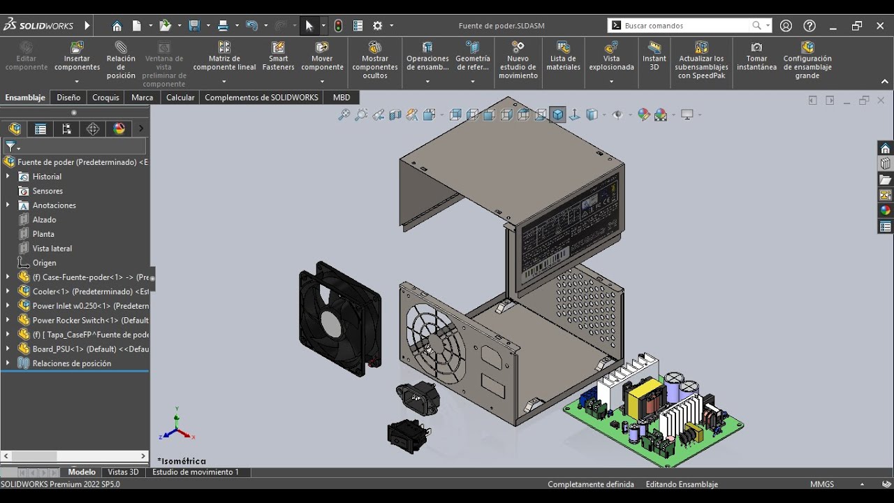894x503 pixels.
Task: Open the Estudio de movimiento 1 tab
Action: (x=196, y=472)
